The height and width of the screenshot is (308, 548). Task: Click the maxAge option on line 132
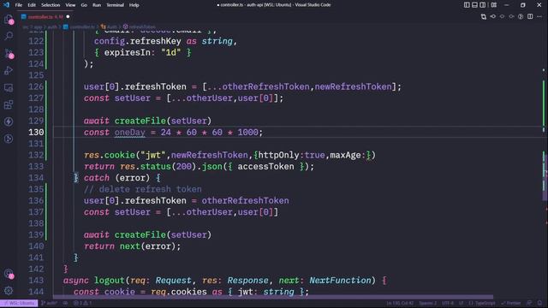(345, 155)
